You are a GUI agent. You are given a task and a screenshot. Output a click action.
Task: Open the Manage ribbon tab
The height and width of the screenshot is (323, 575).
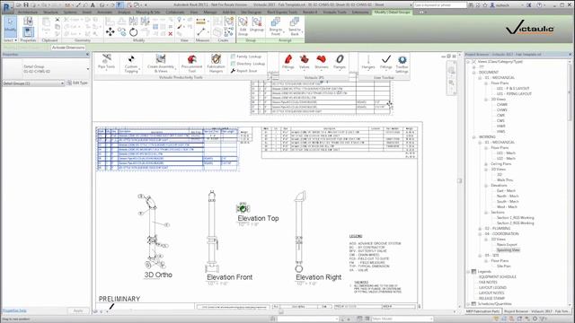[x=210, y=12]
